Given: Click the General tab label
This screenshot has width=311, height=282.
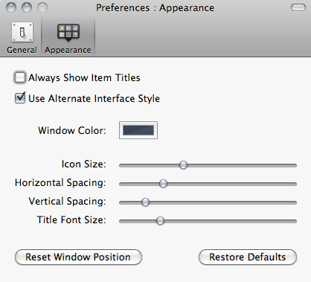Looking at the screenshot, I should pyautogui.click(x=22, y=50).
